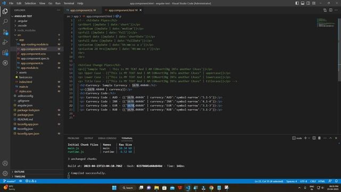Open the Run and Debug view
The width and height of the screenshot is (341, 192).
coord(5,42)
